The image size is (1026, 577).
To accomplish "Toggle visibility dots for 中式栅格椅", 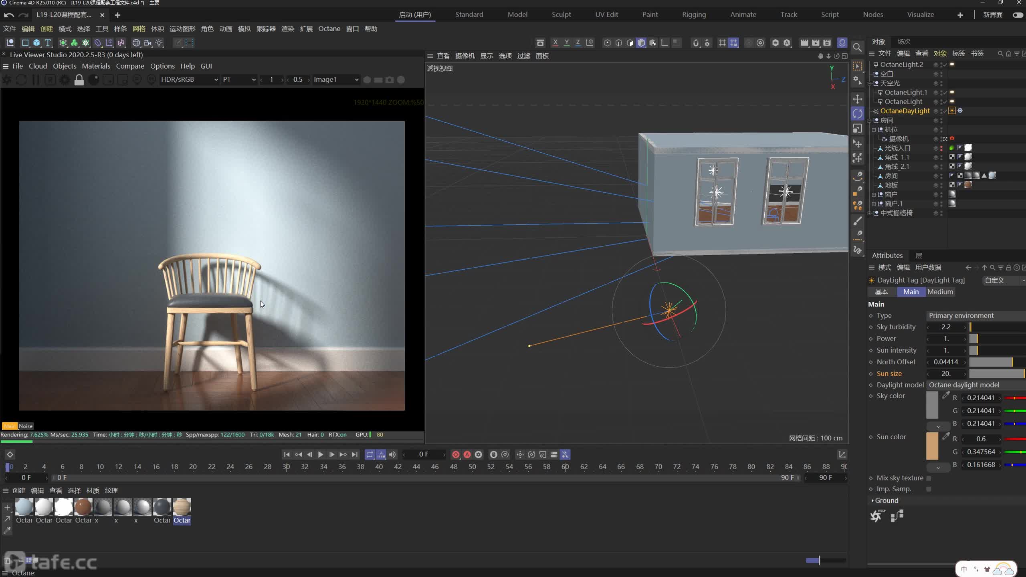I will coord(941,213).
